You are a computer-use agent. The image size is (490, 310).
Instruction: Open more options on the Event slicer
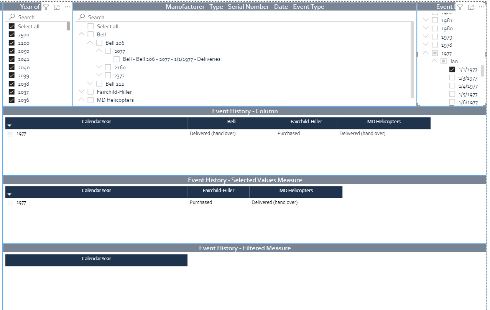pos(482,7)
